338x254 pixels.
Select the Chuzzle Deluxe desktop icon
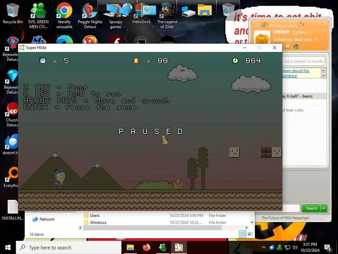click(x=12, y=114)
